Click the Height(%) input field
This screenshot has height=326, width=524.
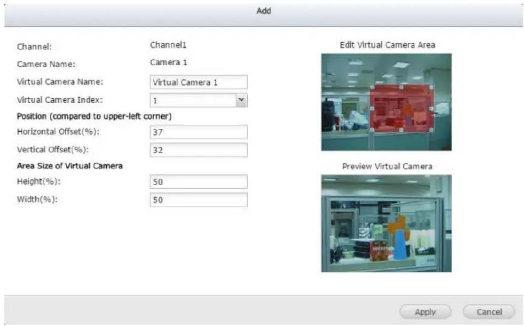click(199, 181)
